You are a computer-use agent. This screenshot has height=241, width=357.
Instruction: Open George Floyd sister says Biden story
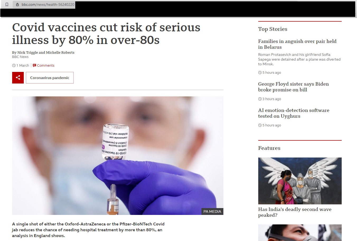pos(293,87)
